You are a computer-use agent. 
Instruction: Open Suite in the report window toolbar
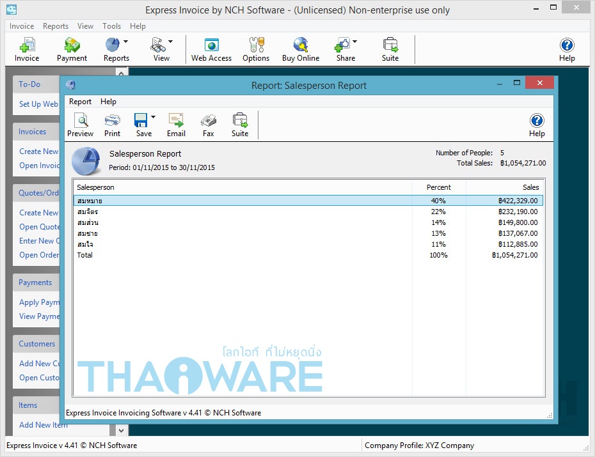click(240, 125)
